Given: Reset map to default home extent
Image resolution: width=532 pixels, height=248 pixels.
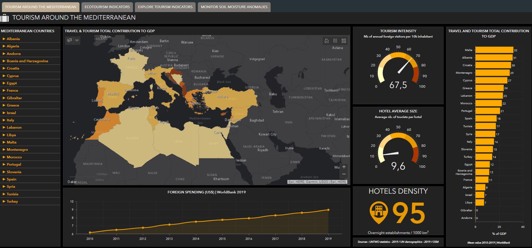Looking at the screenshot, I should tap(327, 41).
